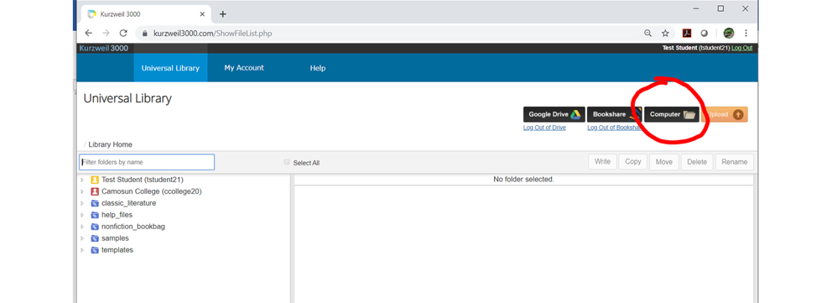
Task: Click the Chrome back arrow
Action: (88, 33)
